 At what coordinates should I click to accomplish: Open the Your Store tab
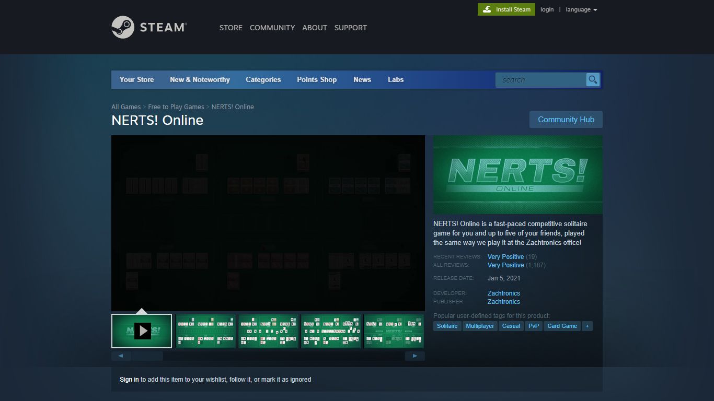point(136,79)
